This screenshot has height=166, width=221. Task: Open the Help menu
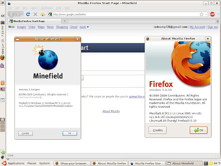click(67, 8)
